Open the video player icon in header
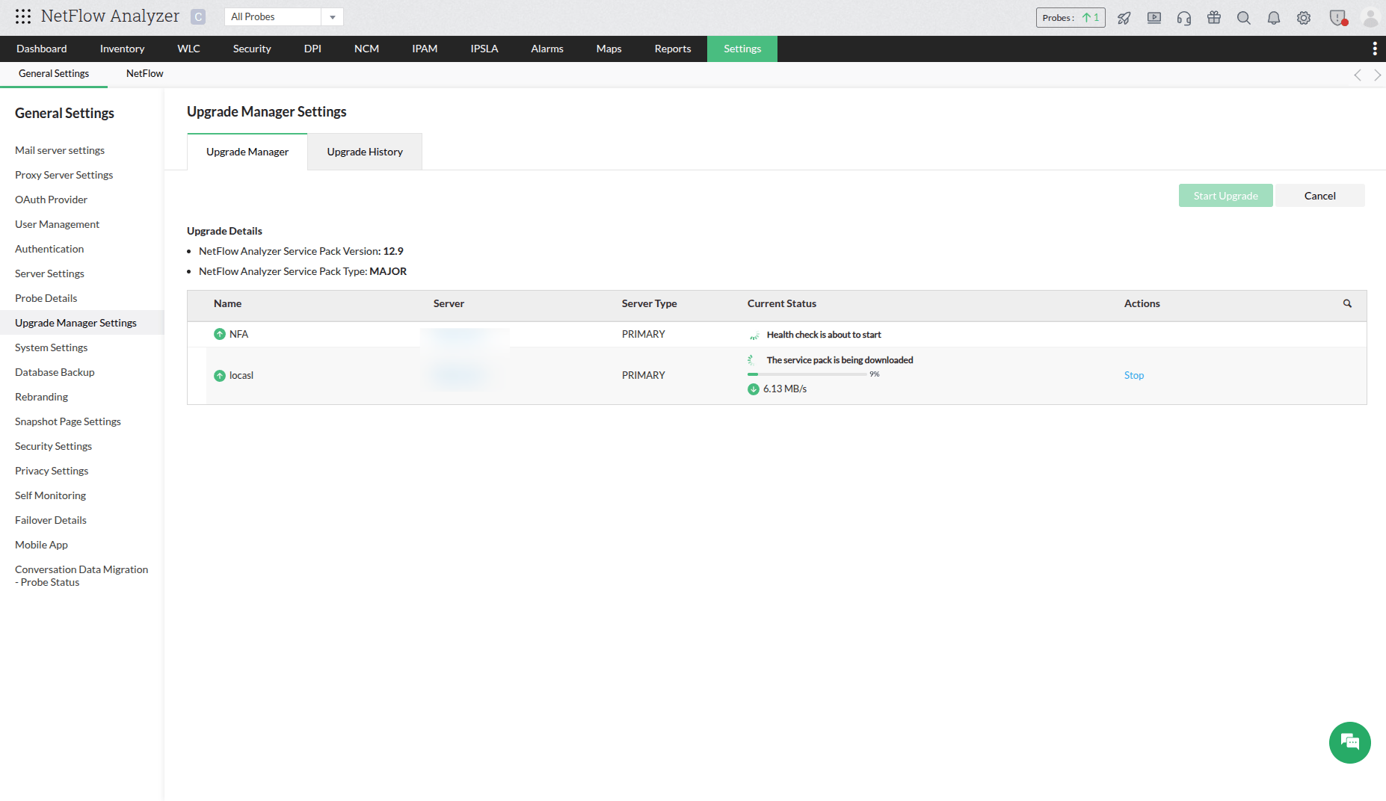This screenshot has height=801, width=1386. 1154,18
